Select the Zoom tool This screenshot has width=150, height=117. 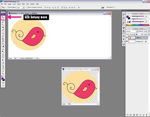(3, 73)
